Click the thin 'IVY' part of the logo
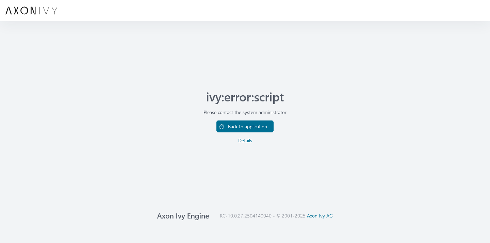Viewport: 490px width, 243px height. [x=48, y=11]
